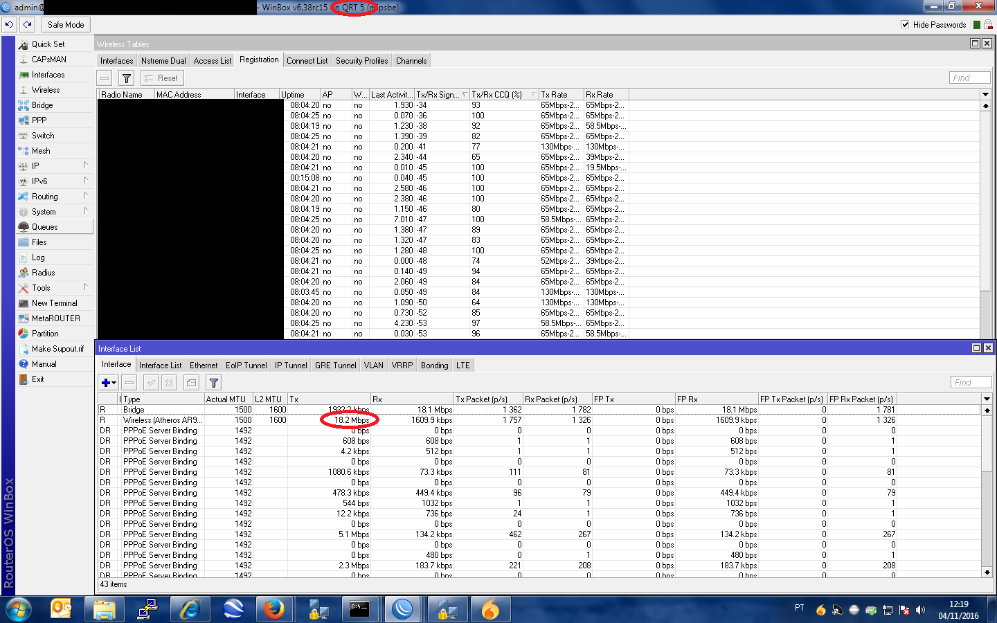
Task: Click the Safe Mode button
Action: [x=66, y=24]
